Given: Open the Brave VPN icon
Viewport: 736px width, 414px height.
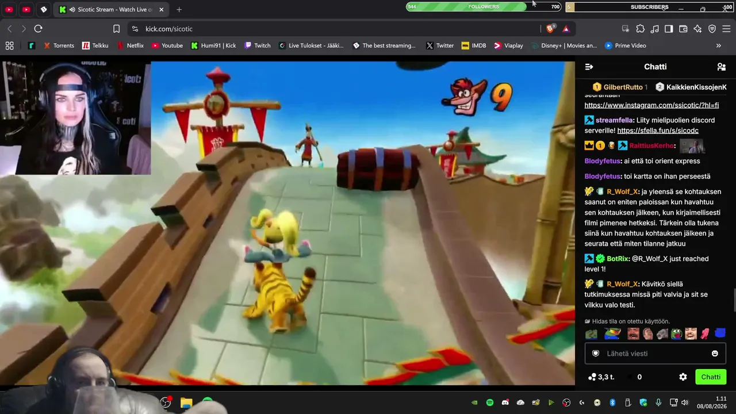Looking at the screenshot, I should [712, 29].
